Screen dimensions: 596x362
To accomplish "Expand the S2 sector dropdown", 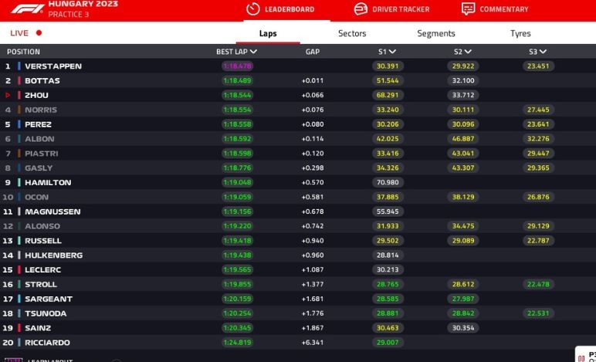I will [x=468, y=52].
